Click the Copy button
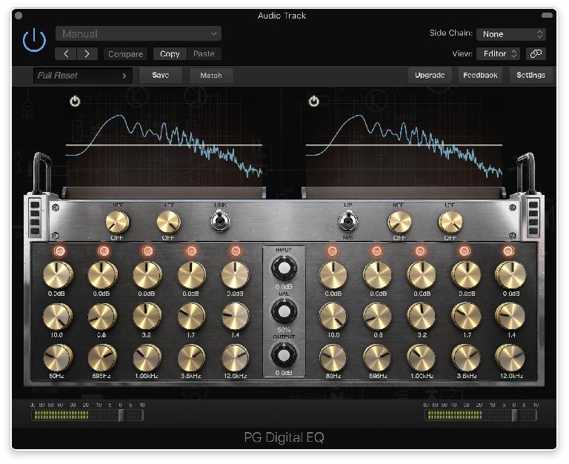This screenshot has width=569, height=464. pyautogui.click(x=170, y=53)
